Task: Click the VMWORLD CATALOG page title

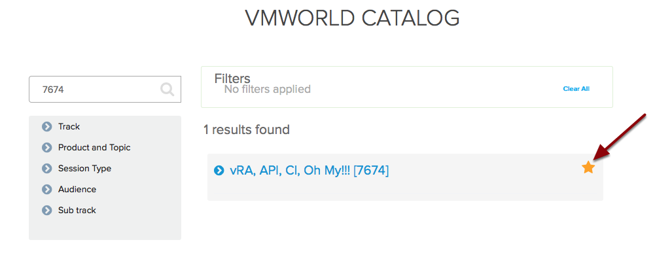Action: click(x=352, y=18)
